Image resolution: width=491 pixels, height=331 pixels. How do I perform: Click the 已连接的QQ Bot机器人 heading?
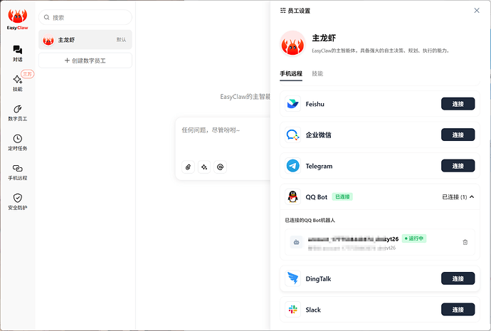tap(310, 220)
